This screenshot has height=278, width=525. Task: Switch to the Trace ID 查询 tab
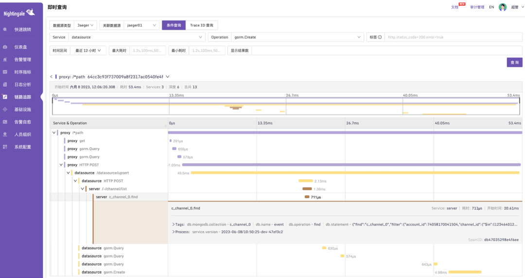(201, 25)
